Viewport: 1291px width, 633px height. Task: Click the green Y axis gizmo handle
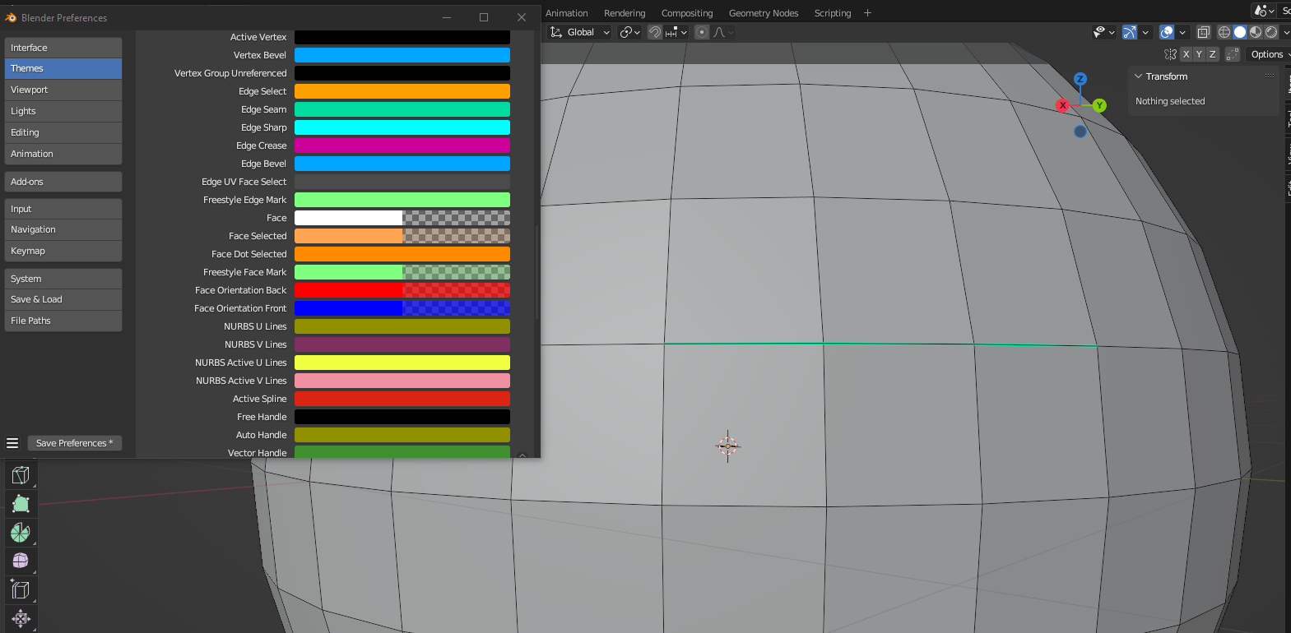click(x=1100, y=105)
